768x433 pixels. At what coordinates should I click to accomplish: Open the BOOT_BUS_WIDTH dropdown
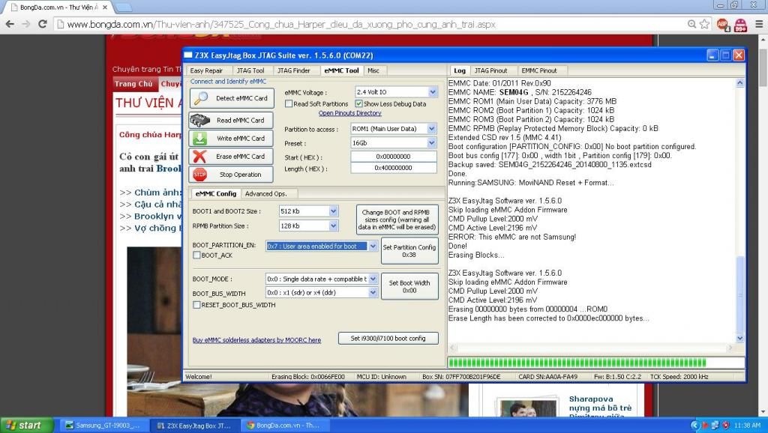pos(373,293)
